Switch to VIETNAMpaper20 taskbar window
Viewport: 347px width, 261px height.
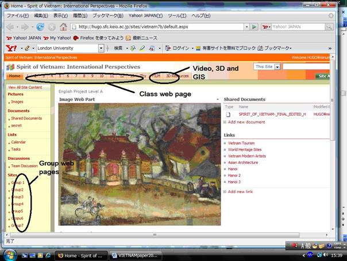(x=136, y=255)
